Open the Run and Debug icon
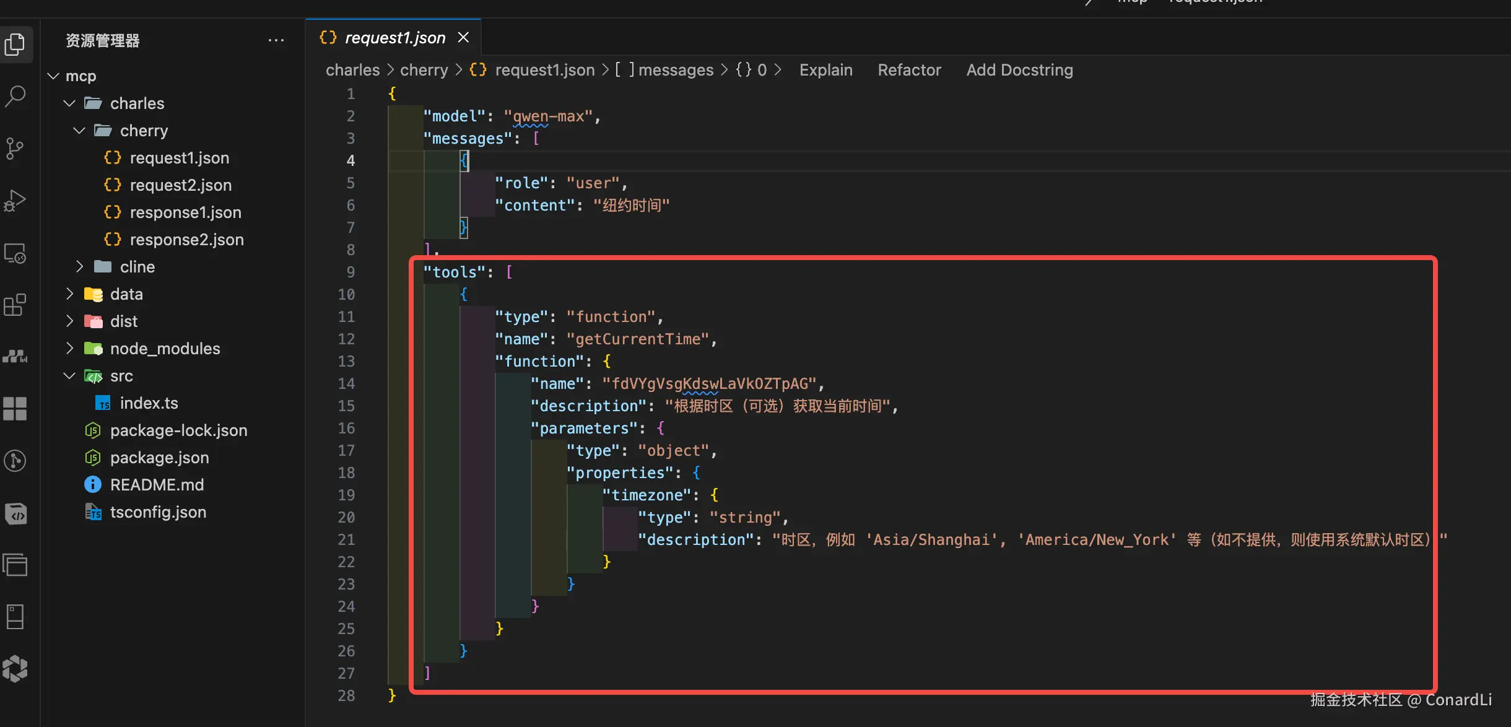This screenshot has height=727, width=1511. click(x=15, y=201)
